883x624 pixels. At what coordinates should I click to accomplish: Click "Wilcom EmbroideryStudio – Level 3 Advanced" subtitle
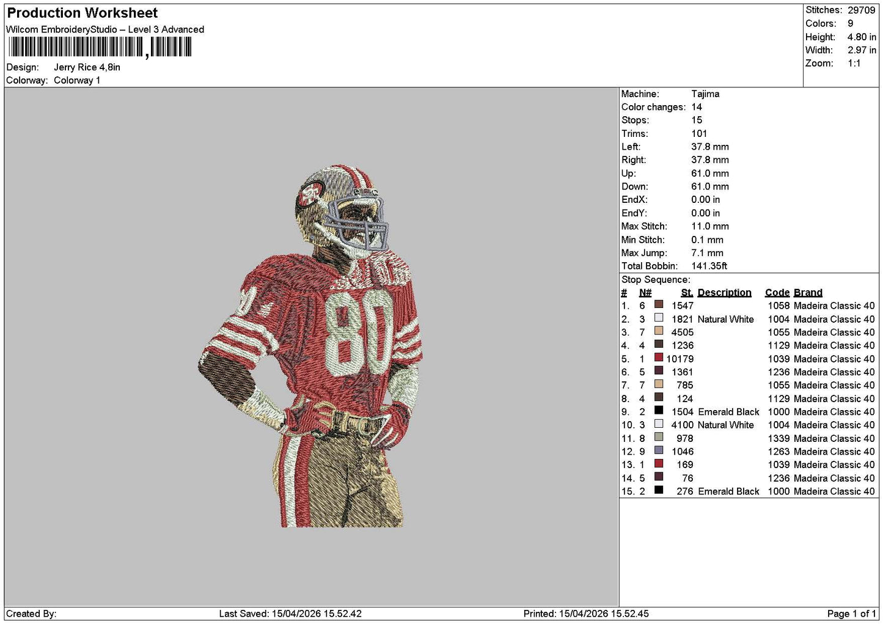coord(105,29)
